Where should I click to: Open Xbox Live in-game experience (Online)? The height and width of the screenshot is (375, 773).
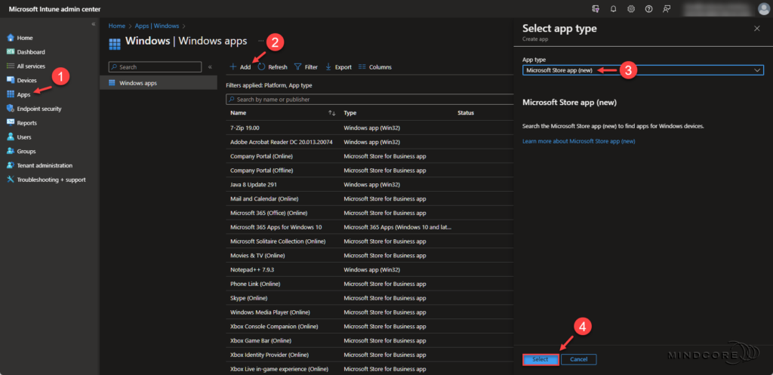pos(279,369)
